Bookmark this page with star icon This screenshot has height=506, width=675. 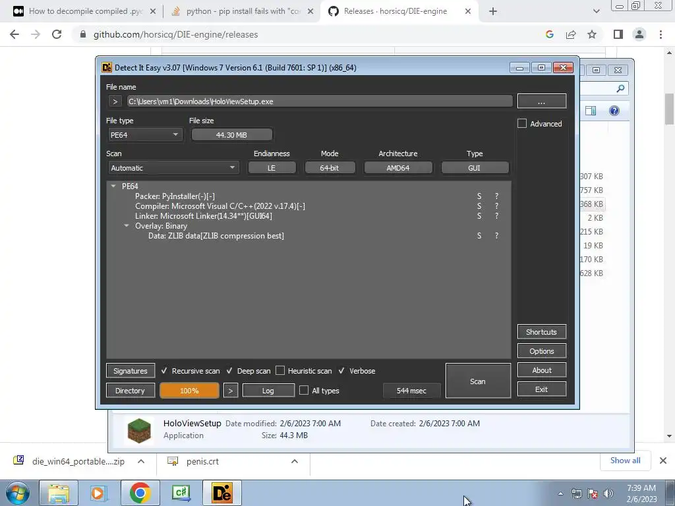pyautogui.click(x=592, y=34)
